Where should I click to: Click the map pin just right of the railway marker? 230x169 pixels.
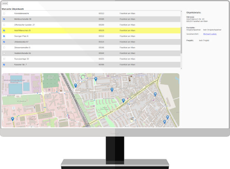pos(96,79)
